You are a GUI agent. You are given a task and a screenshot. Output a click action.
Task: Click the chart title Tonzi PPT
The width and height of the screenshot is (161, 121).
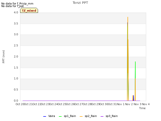point(80,3)
